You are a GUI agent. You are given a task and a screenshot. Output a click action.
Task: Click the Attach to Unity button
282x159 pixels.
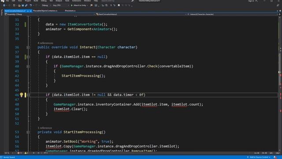pos(79,5)
